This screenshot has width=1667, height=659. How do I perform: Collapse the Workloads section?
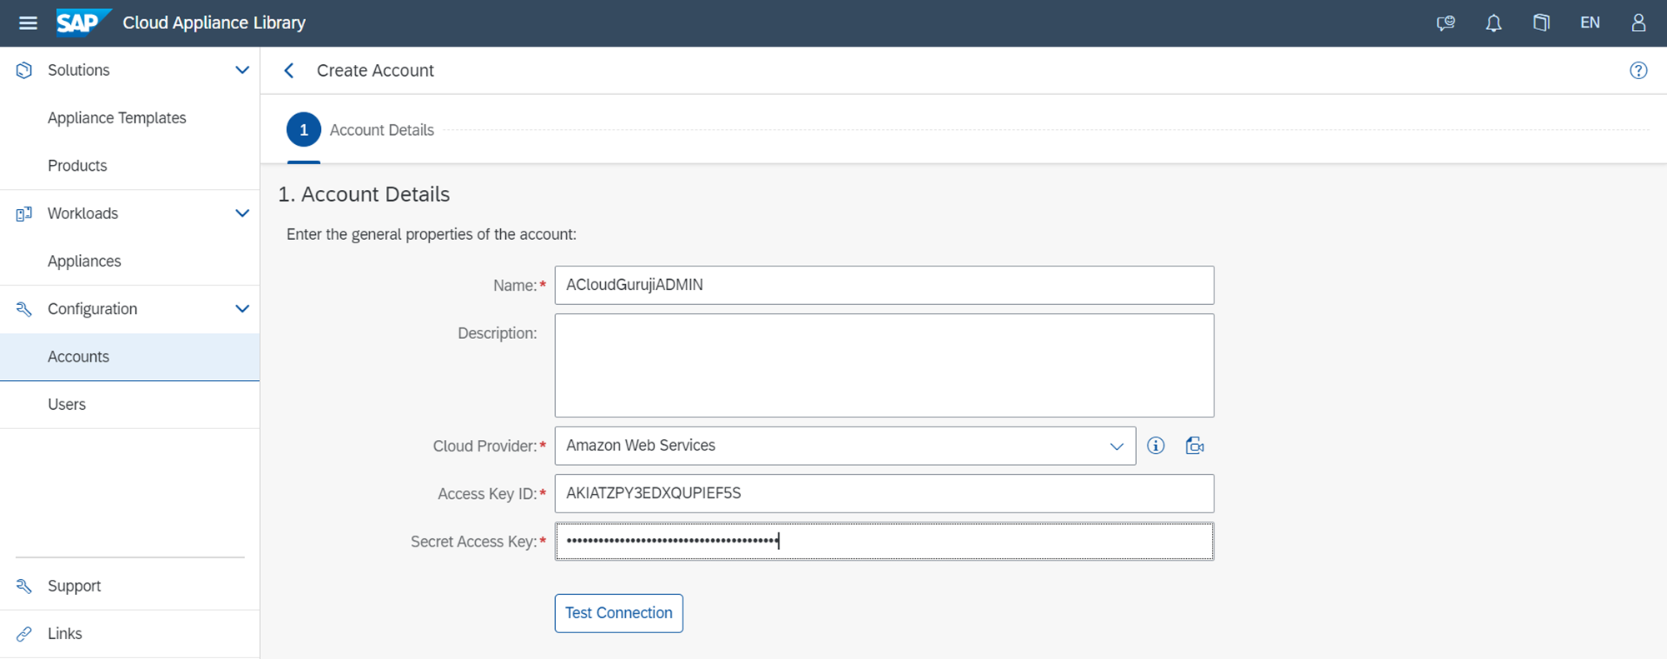[242, 213]
